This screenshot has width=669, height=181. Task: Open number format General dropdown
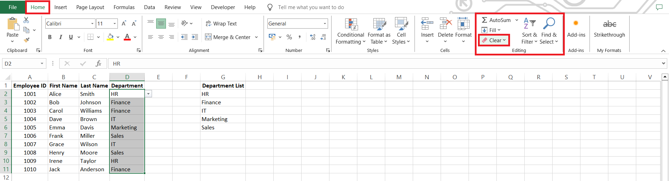(325, 23)
